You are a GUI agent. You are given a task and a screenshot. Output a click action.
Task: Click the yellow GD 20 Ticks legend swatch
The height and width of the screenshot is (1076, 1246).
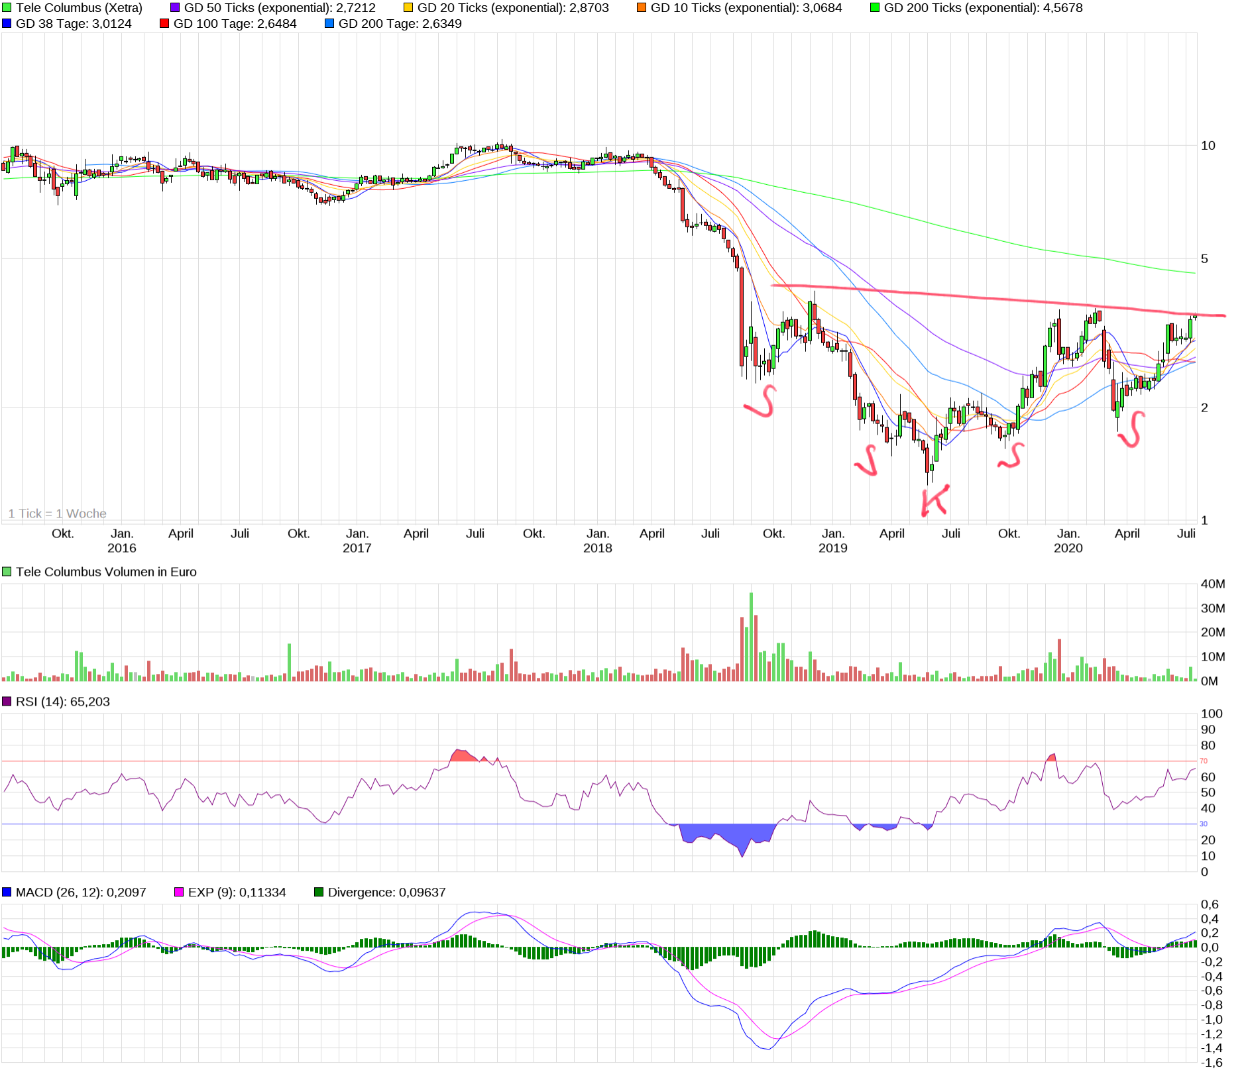(x=408, y=8)
